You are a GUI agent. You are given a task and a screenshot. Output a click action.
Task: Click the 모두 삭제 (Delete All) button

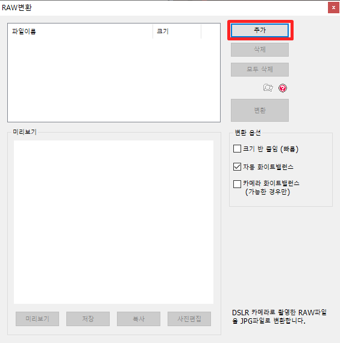260,69
